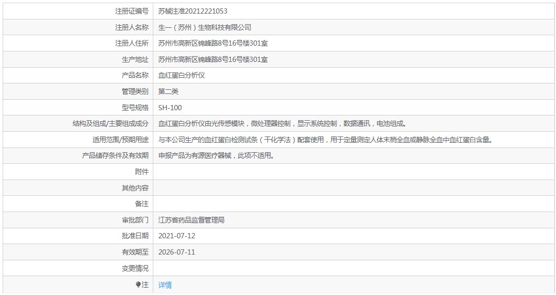This screenshot has height=295, width=556.
Task: Click the 型号规格 label
Action: 135,108
